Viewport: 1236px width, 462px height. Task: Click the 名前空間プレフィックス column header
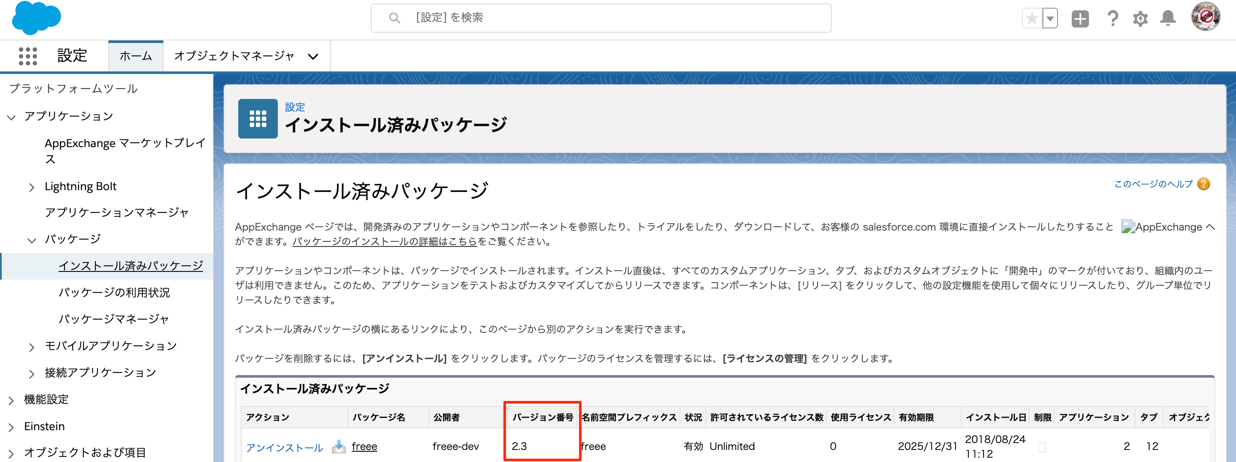[x=629, y=417]
